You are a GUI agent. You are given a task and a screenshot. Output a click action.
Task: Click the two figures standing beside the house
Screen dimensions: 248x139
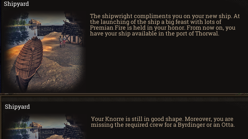(62, 41)
